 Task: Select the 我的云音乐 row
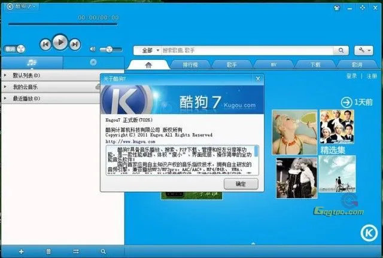click(x=51, y=87)
